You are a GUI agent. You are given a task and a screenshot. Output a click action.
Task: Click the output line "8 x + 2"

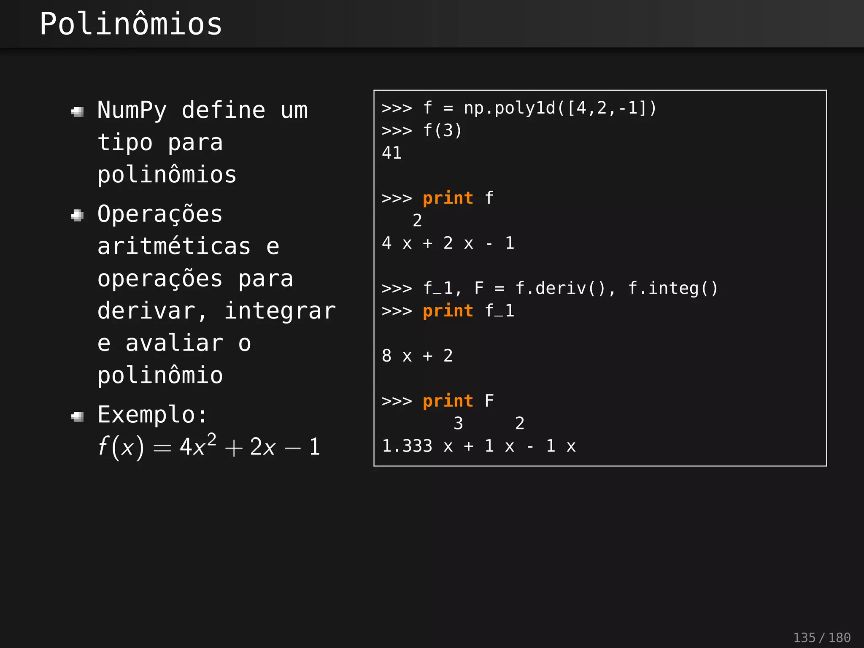[x=417, y=356]
